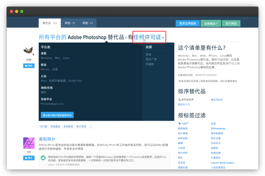Filter by the wacom-tablet-suppor tag
The height and width of the screenshot is (176, 265).
click(x=224, y=163)
